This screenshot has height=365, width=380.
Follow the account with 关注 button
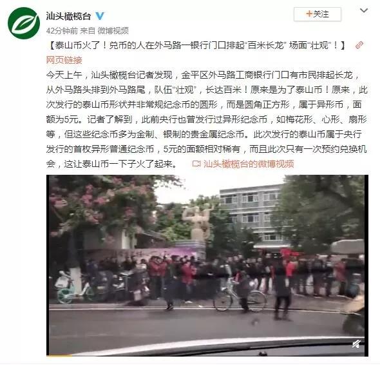[x=318, y=14]
